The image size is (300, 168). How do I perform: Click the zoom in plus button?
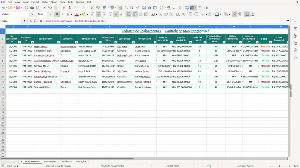290,166
